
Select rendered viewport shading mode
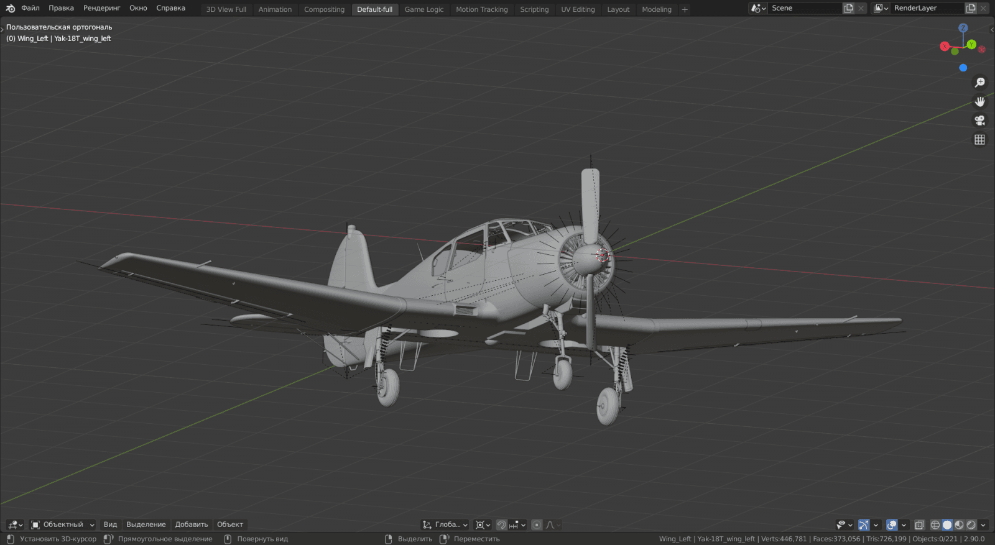click(971, 525)
